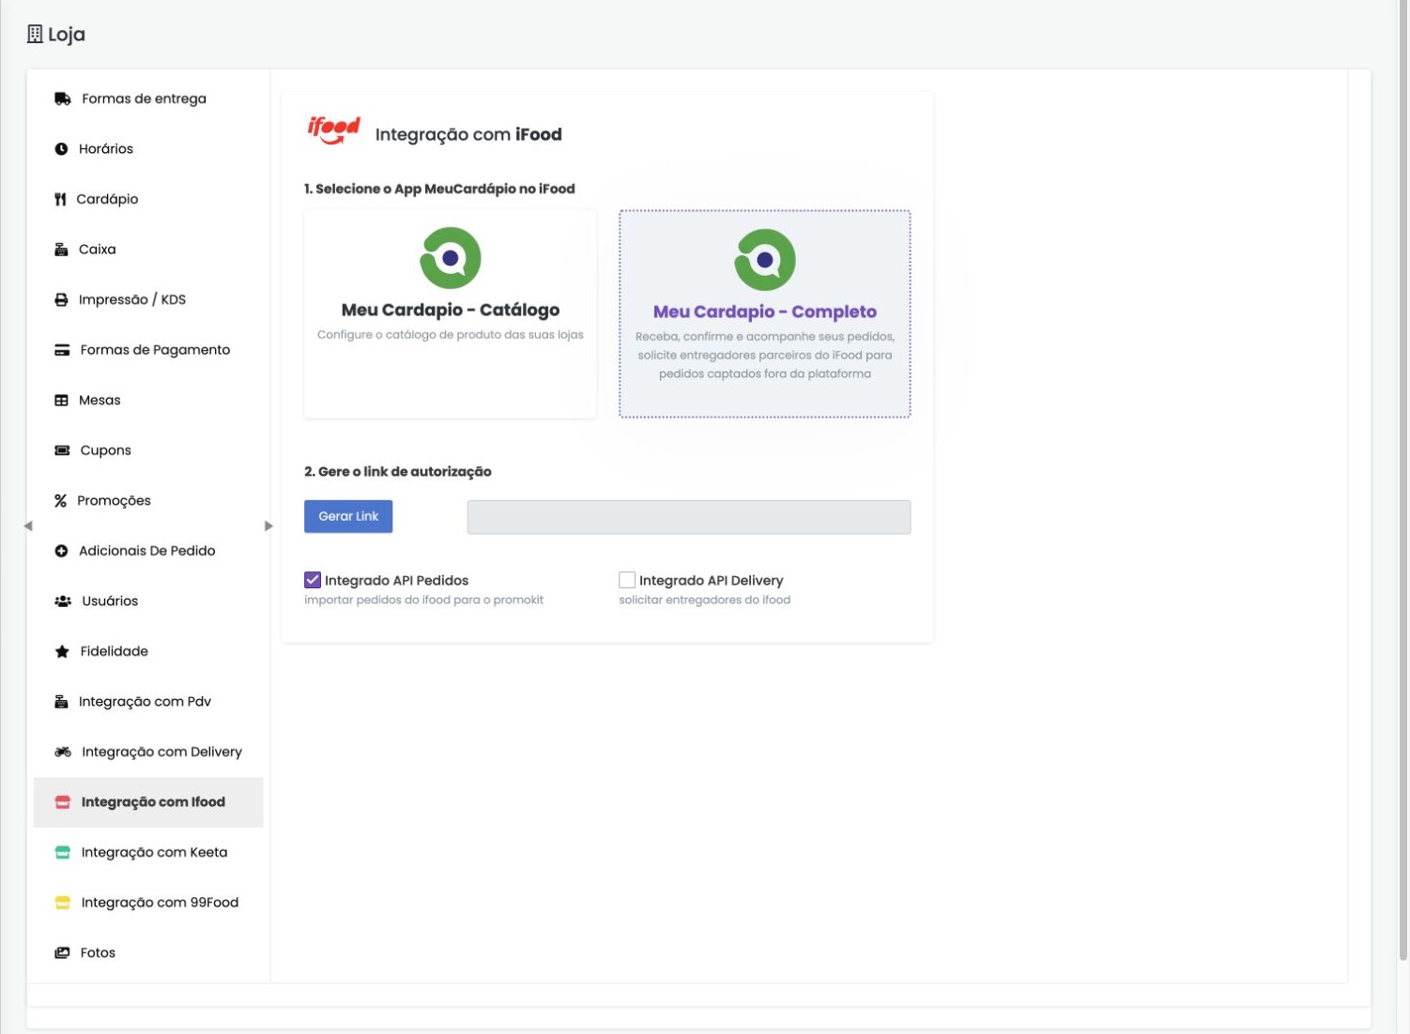Click the people icon next to Usuários
Viewport: 1410px width, 1034px height.
tap(63, 601)
